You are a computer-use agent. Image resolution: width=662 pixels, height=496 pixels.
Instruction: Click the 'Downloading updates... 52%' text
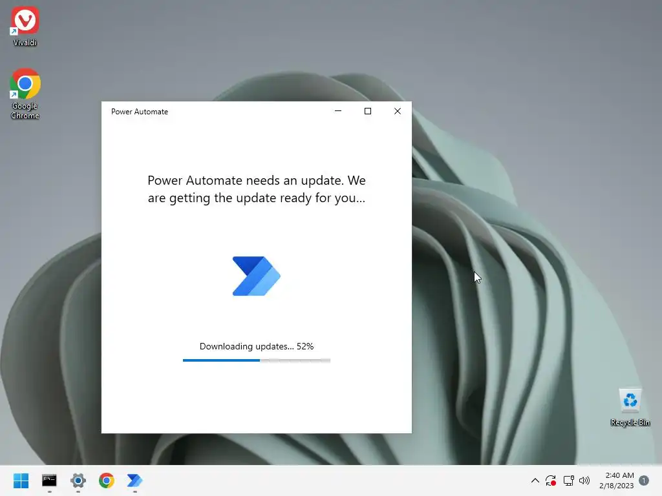click(x=256, y=346)
